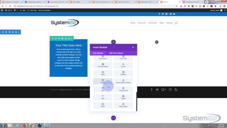
Task: Click the Elegant Themes footer link
Action: (66, 90)
